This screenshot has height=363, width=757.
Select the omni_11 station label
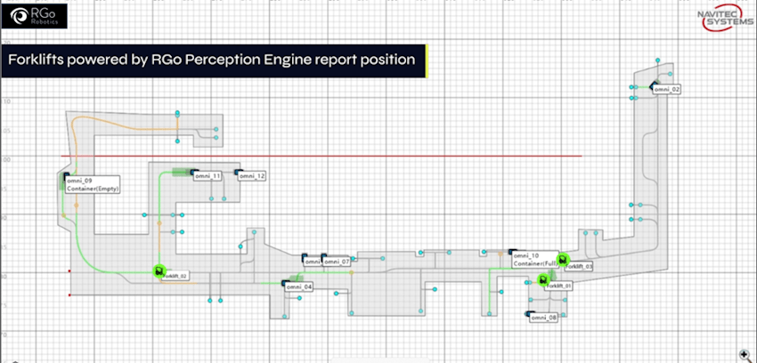coord(208,176)
